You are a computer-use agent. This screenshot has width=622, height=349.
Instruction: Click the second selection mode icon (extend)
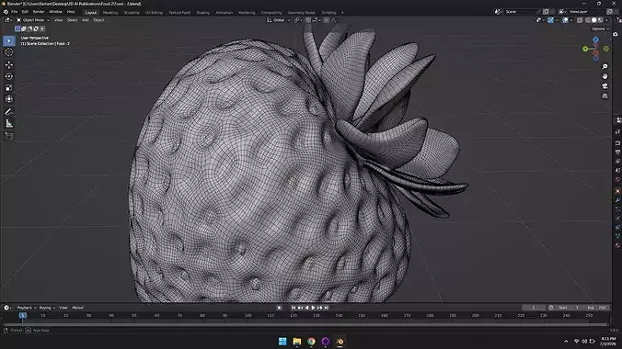click(x=23, y=28)
